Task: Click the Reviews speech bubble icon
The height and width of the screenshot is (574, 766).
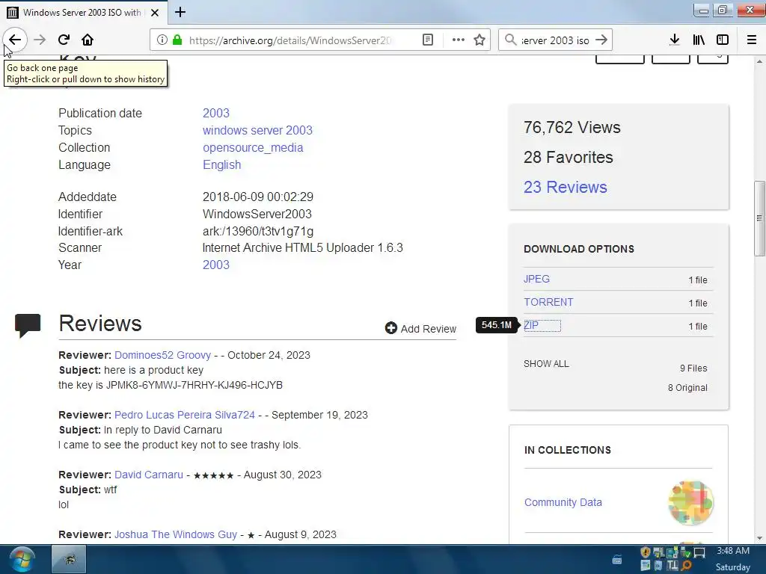Action: (x=28, y=326)
